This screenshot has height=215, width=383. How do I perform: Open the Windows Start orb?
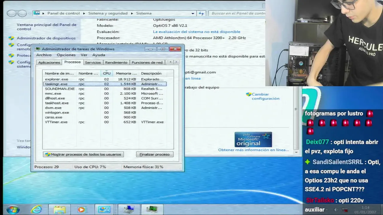coord(13,210)
